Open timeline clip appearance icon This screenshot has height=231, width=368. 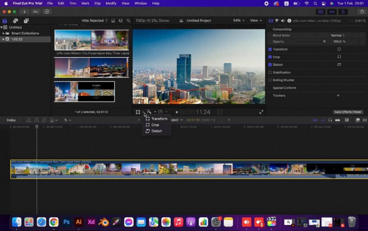pyautogui.click(x=347, y=120)
